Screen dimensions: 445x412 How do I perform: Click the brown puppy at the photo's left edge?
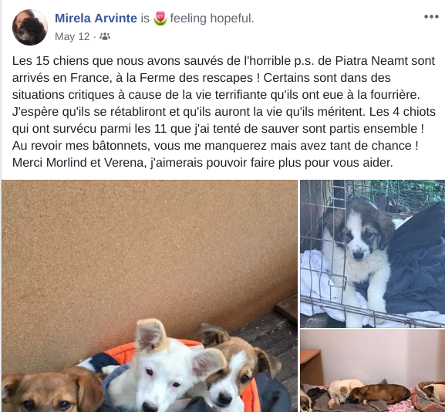click(x=51, y=390)
